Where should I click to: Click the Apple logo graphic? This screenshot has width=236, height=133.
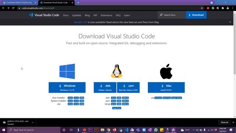pyautogui.click(x=166, y=71)
